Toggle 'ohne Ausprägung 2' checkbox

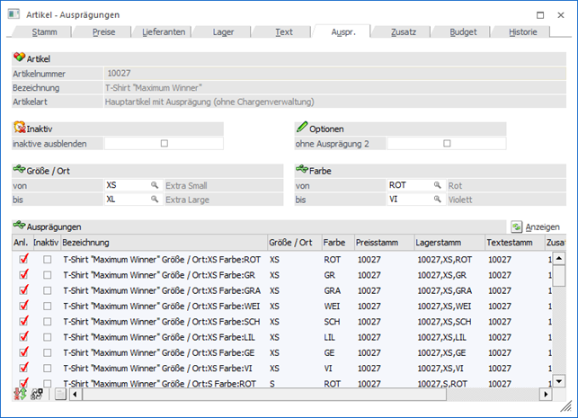point(446,143)
